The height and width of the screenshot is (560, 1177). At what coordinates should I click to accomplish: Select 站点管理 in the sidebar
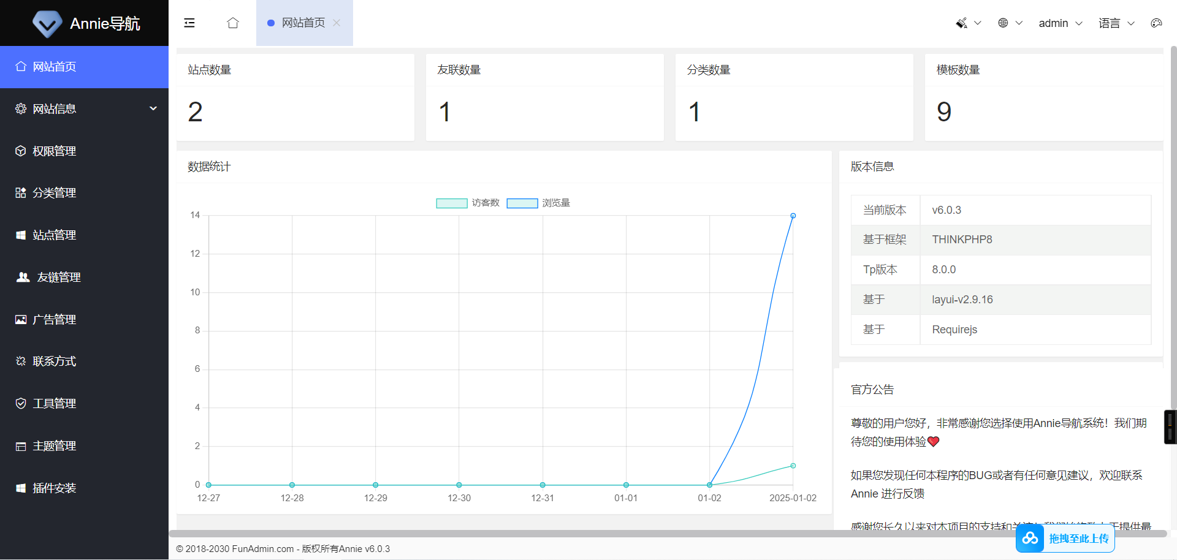[x=54, y=235]
